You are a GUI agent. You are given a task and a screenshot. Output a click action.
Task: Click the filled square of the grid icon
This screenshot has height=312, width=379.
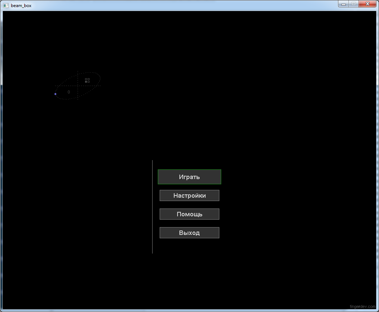86,81
